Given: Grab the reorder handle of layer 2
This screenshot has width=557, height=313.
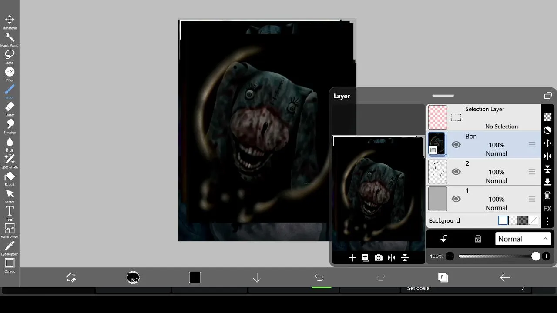Looking at the screenshot, I should (532, 172).
